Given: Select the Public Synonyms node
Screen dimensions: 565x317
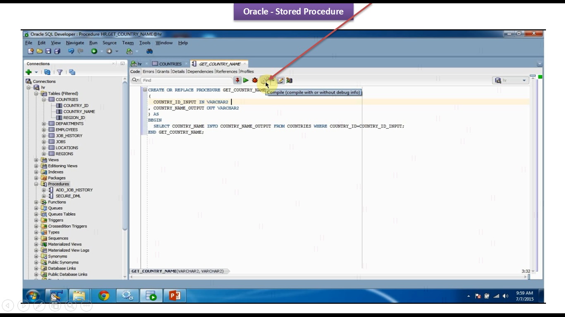Looking at the screenshot, I should pos(63,263).
